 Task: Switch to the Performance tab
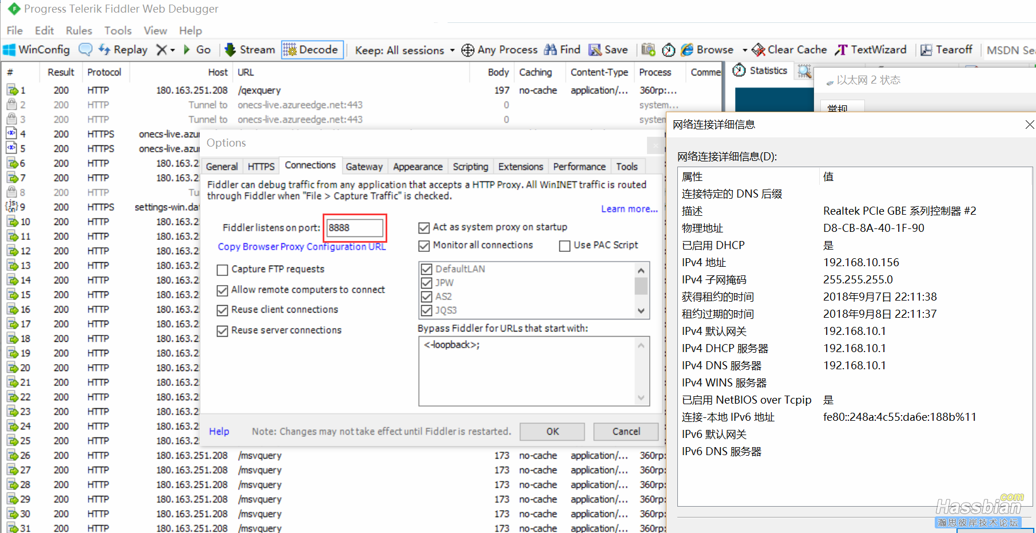click(x=579, y=167)
